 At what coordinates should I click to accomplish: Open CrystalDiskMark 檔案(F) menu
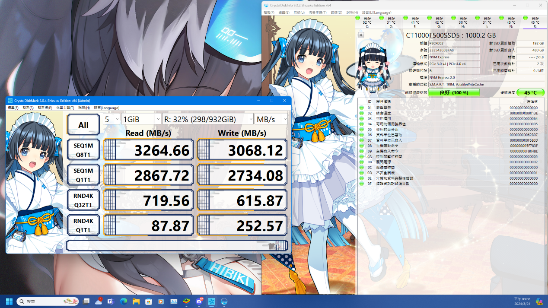[x=13, y=108]
